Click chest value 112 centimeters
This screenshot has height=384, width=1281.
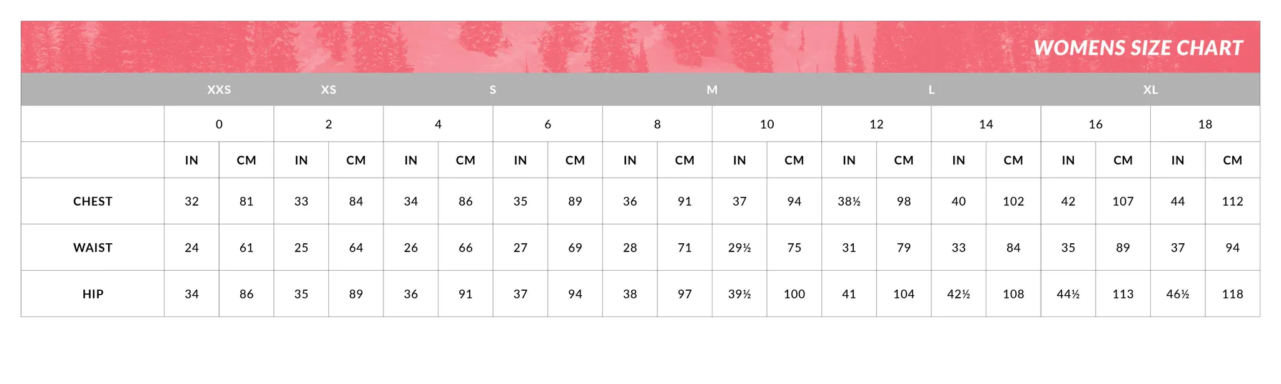pos(1232,201)
